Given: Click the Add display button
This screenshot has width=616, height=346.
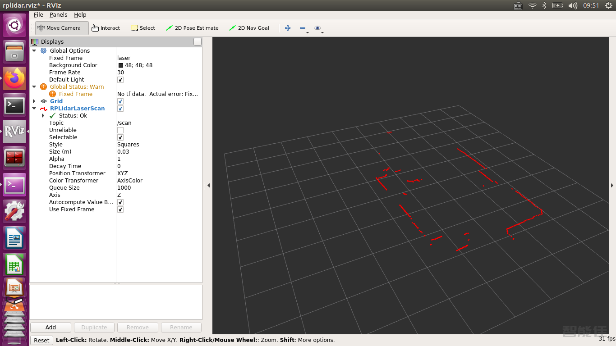Looking at the screenshot, I should tap(51, 328).
